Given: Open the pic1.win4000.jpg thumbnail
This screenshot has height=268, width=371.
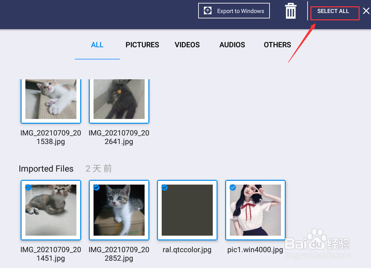Looking at the screenshot, I should (255, 210).
